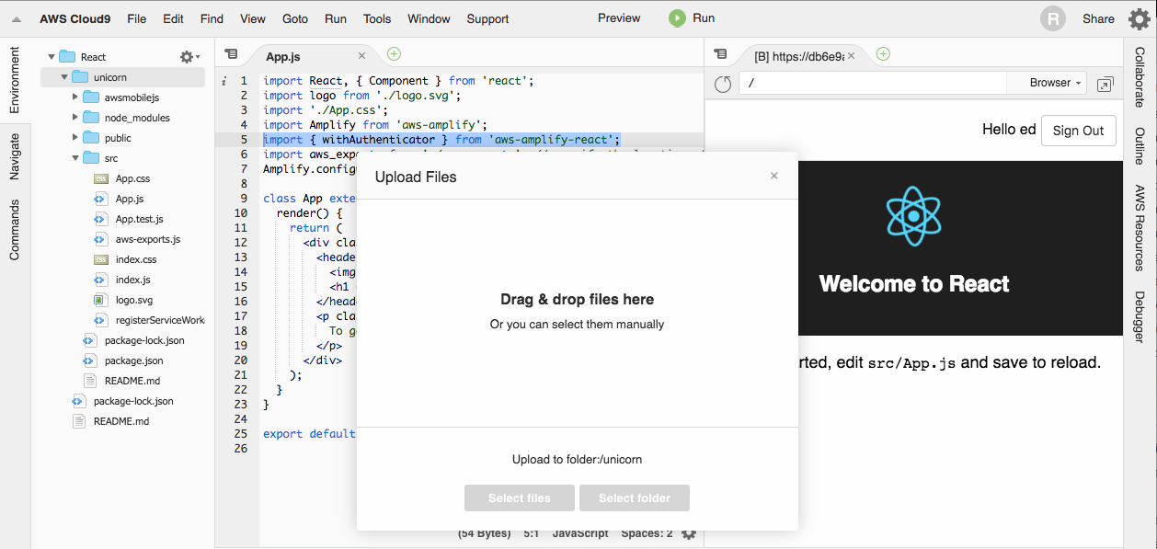Open status bar settings gear icon

coord(689,533)
